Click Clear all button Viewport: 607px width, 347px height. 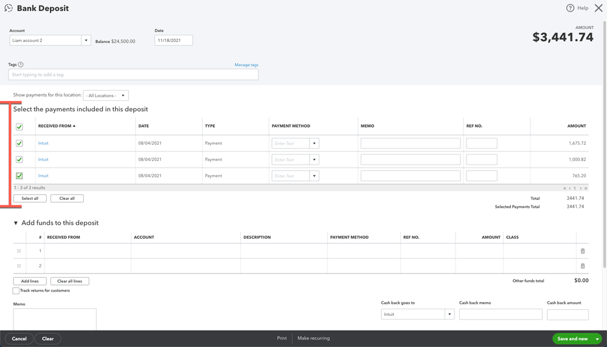(67, 199)
